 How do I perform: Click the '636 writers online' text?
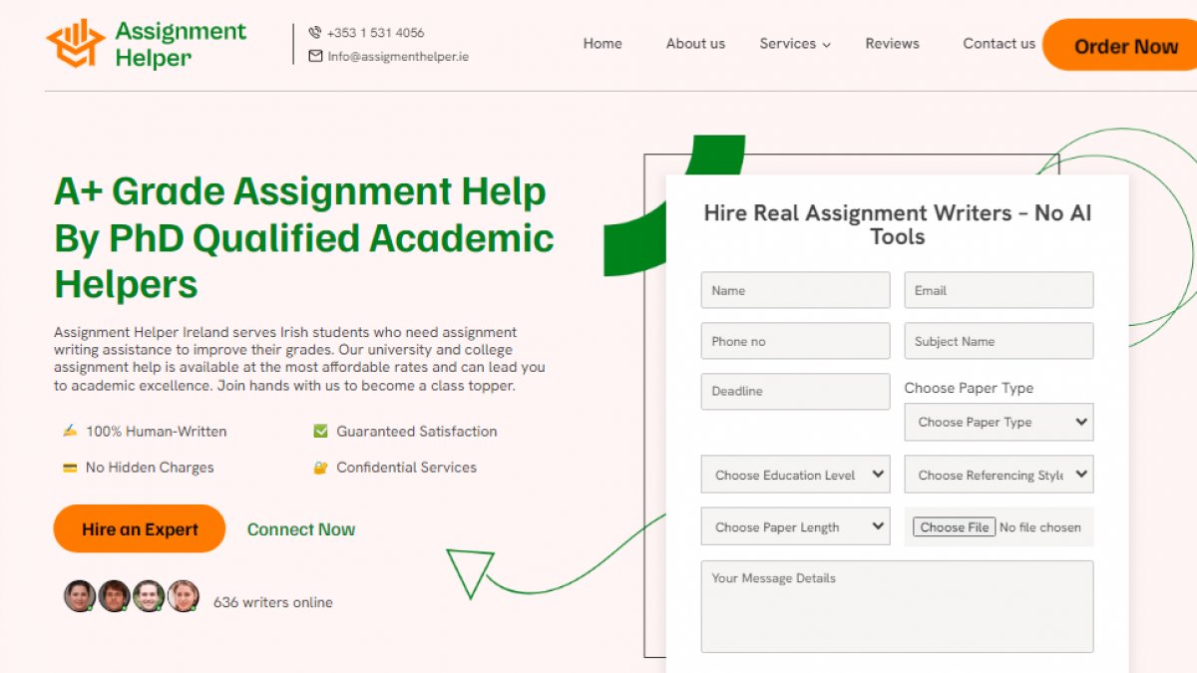click(273, 602)
